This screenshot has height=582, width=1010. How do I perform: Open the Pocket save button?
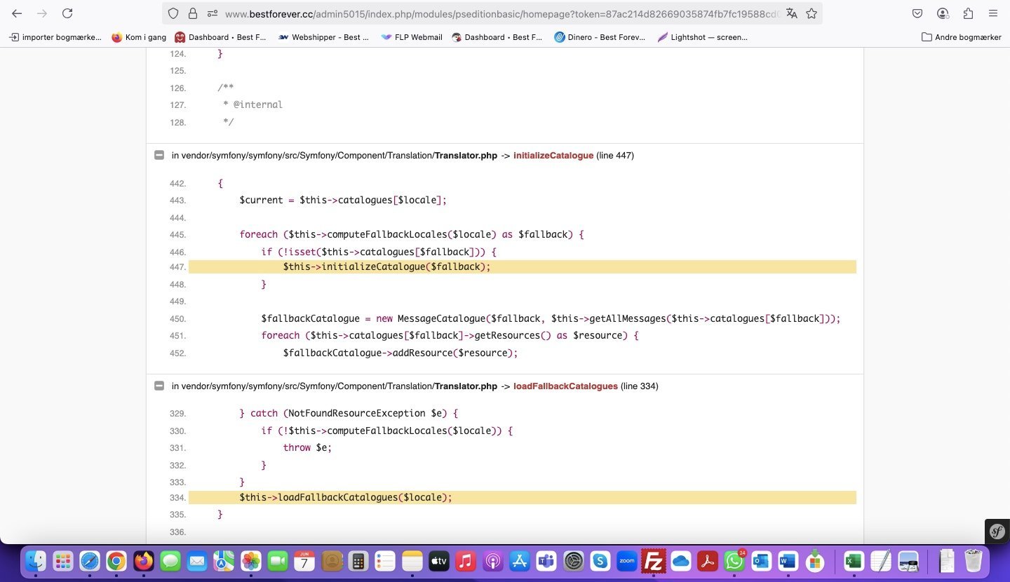917,13
